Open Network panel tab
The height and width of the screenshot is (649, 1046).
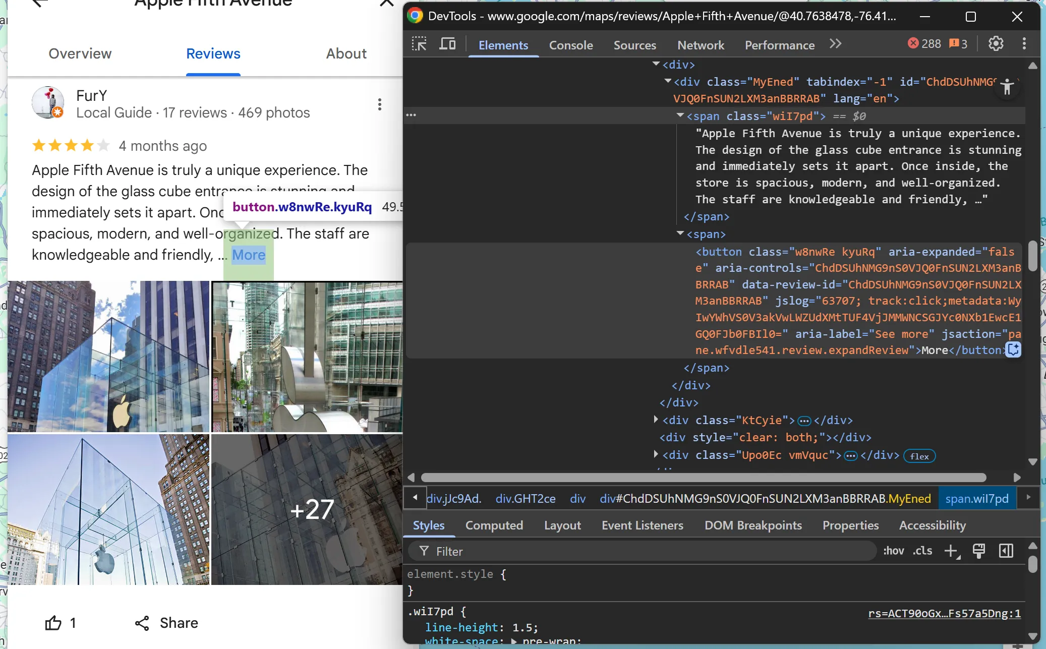(x=701, y=45)
